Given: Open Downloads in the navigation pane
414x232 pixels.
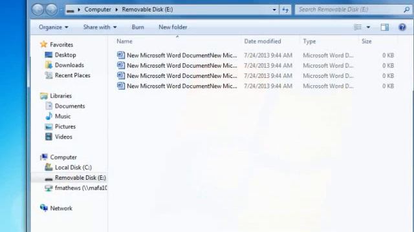Looking at the screenshot, I should pos(69,65).
